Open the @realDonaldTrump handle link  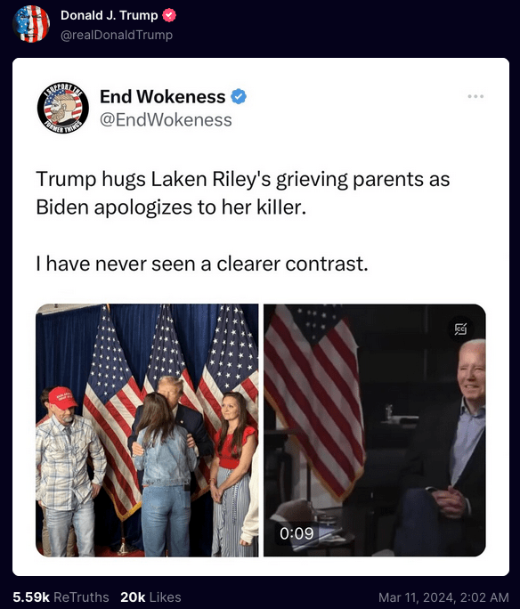click(x=117, y=35)
